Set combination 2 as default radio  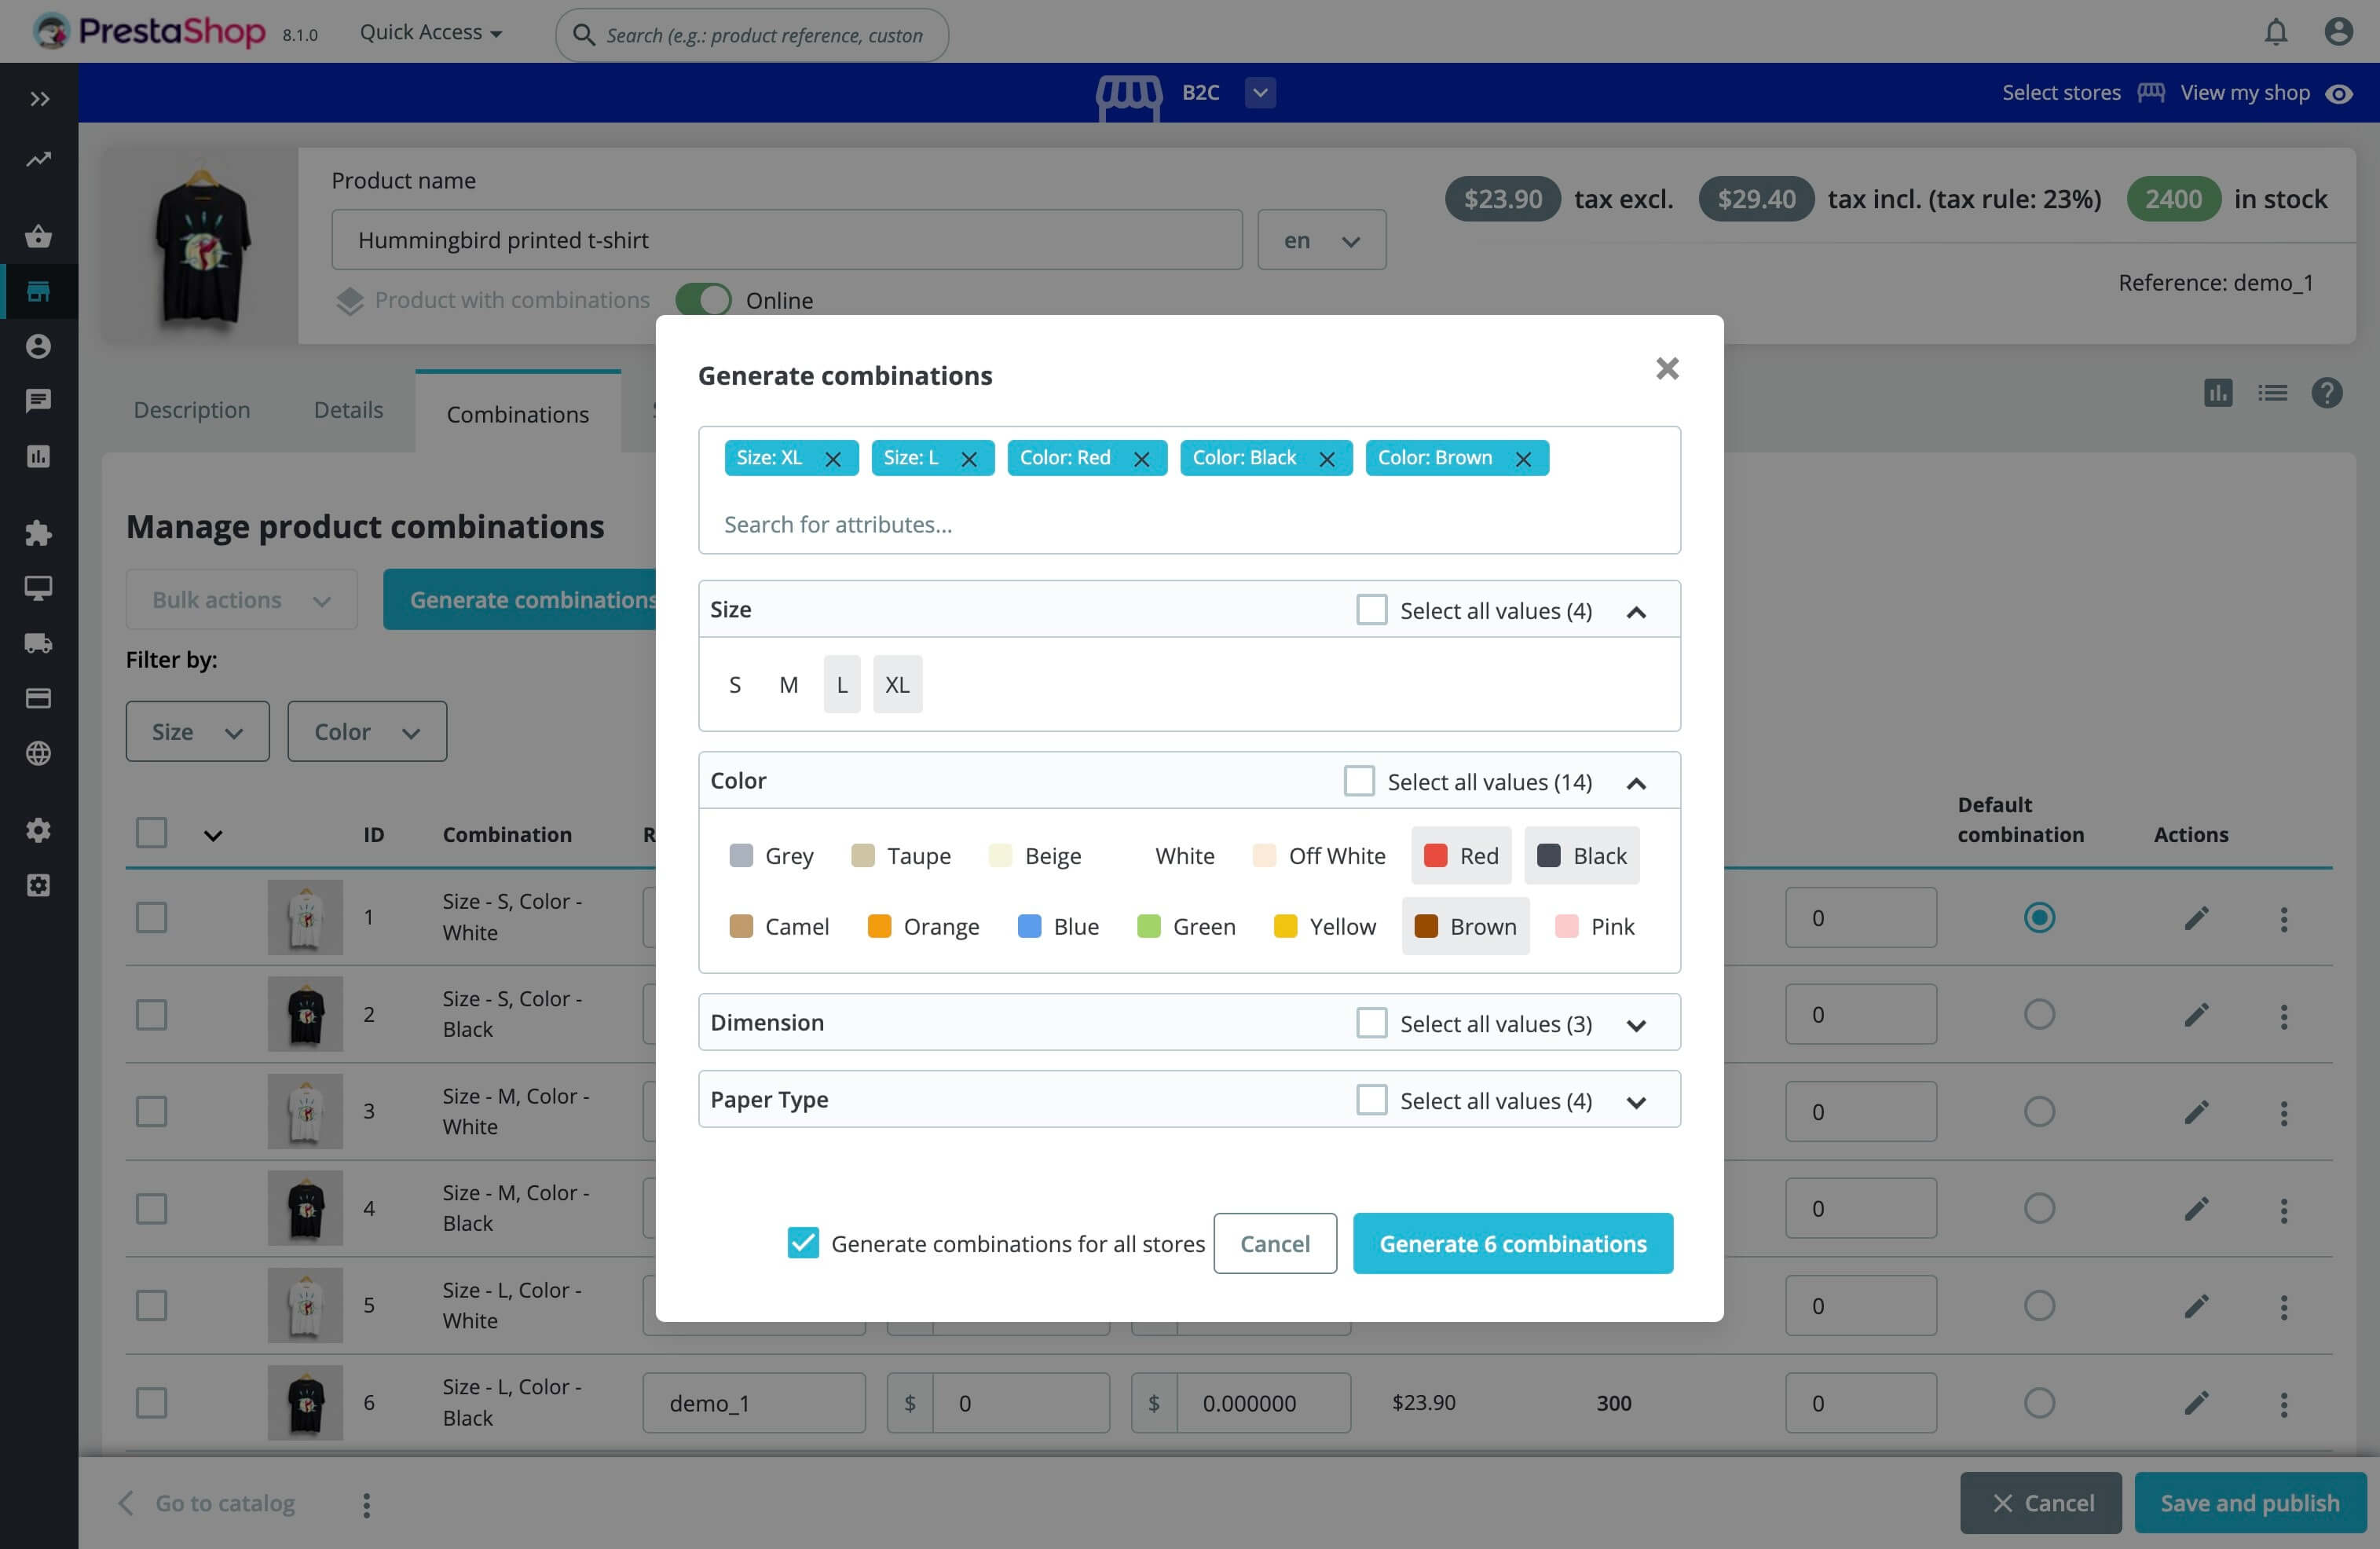[x=2039, y=1015]
